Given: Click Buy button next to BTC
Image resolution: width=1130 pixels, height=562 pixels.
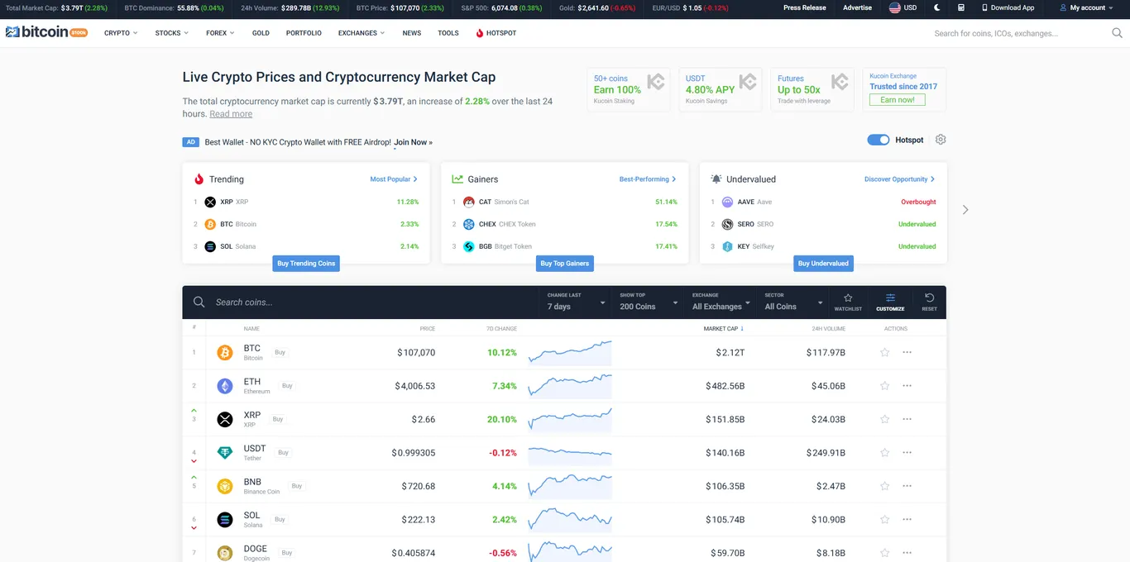Looking at the screenshot, I should [280, 352].
